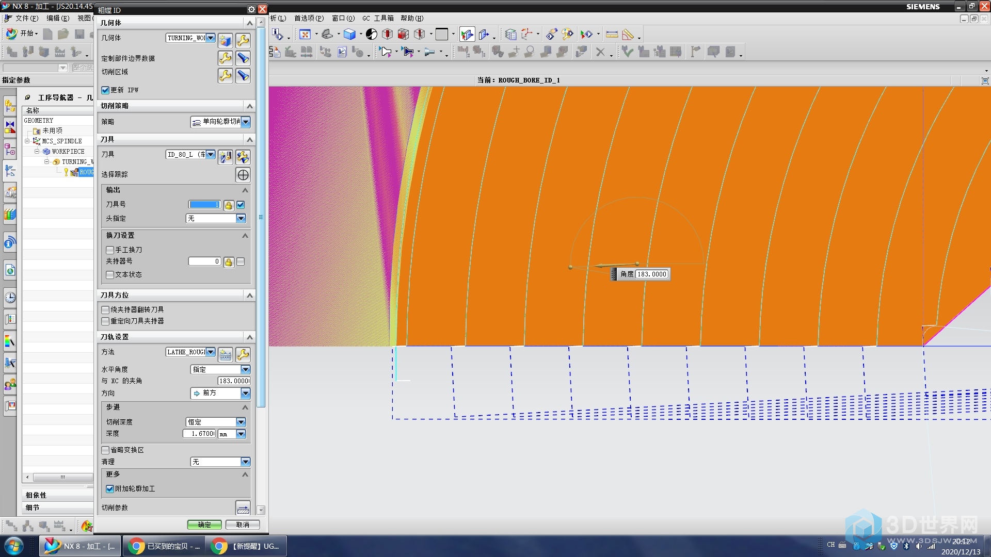Enable reorient tool holder checkbox
Screen dimensions: 991x557
click(105, 321)
